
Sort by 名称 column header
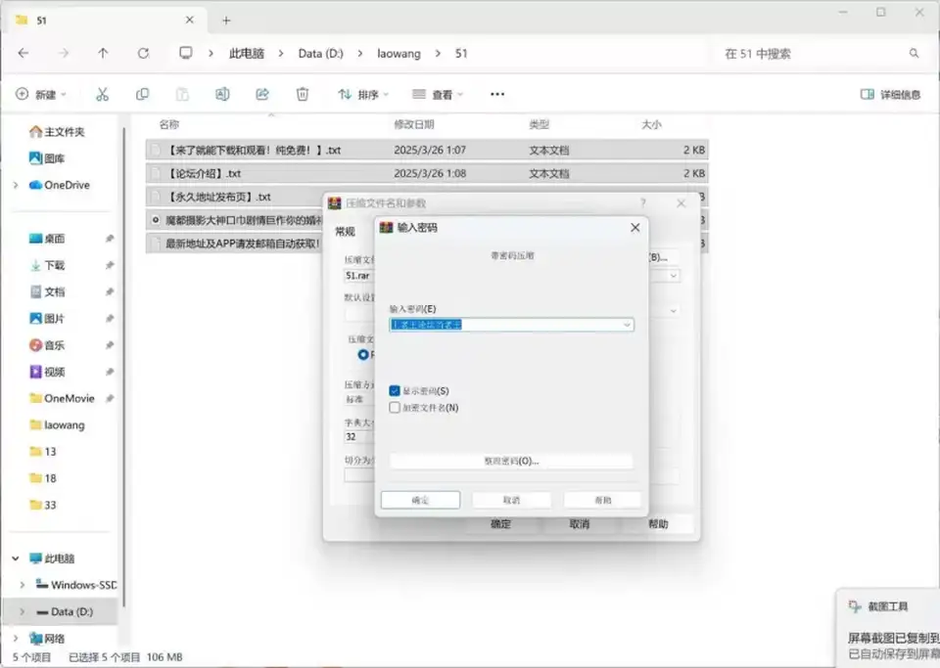[169, 124]
